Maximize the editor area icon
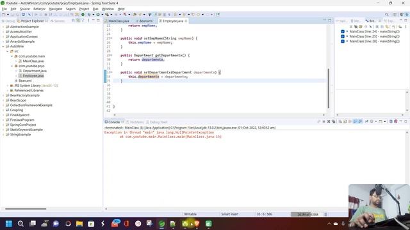The image size is (410, 230). tap(330, 20)
